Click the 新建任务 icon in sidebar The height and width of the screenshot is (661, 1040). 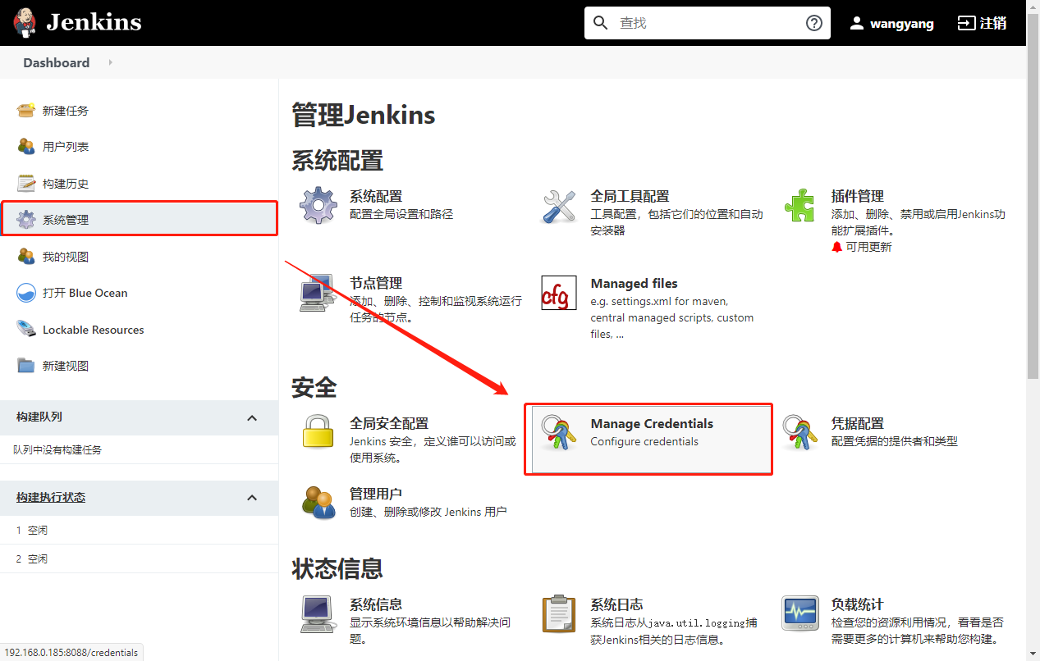point(26,111)
